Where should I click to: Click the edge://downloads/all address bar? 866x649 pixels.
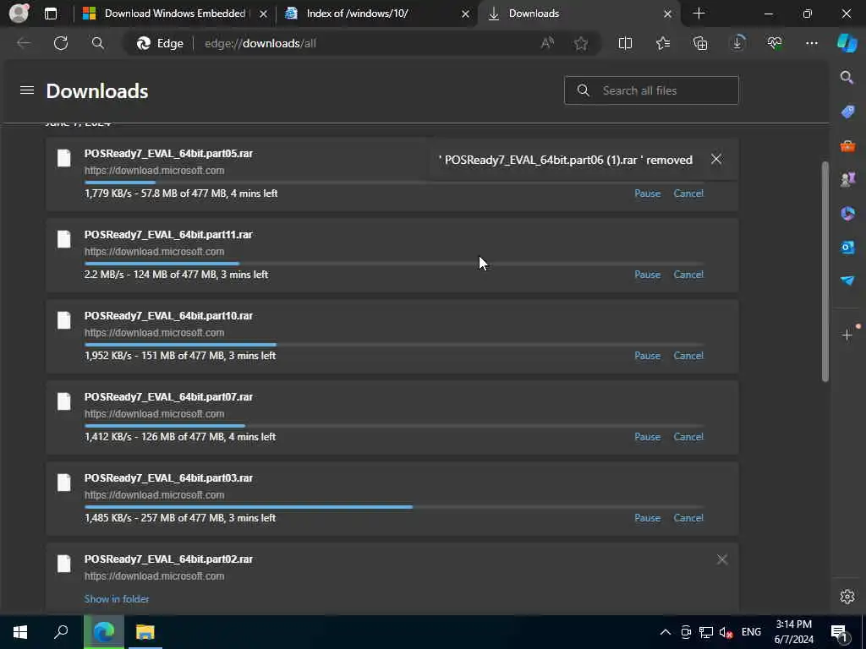[362, 43]
